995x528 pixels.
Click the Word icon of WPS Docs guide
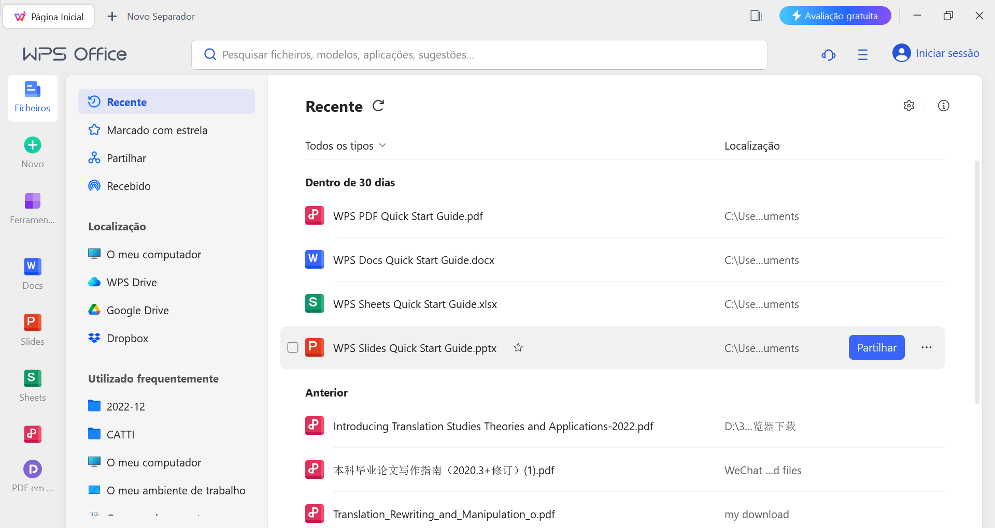pyautogui.click(x=315, y=259)
